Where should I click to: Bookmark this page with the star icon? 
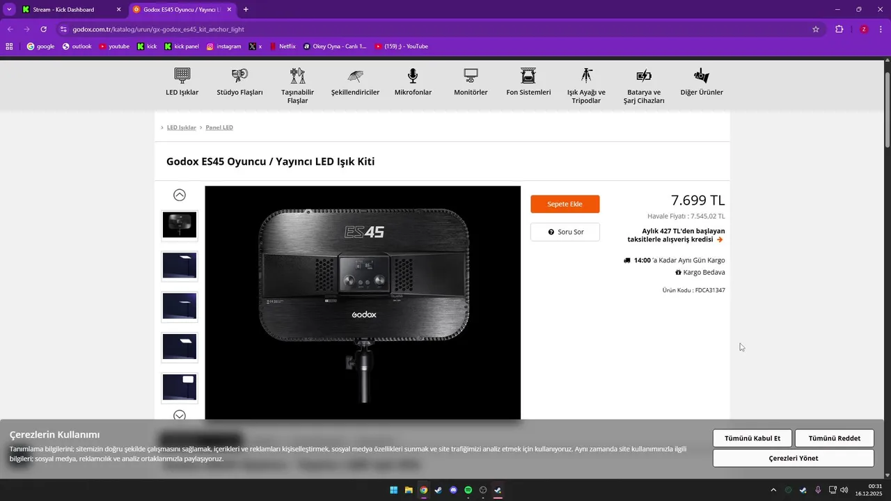pyautogui.click(x=816, y=29)
